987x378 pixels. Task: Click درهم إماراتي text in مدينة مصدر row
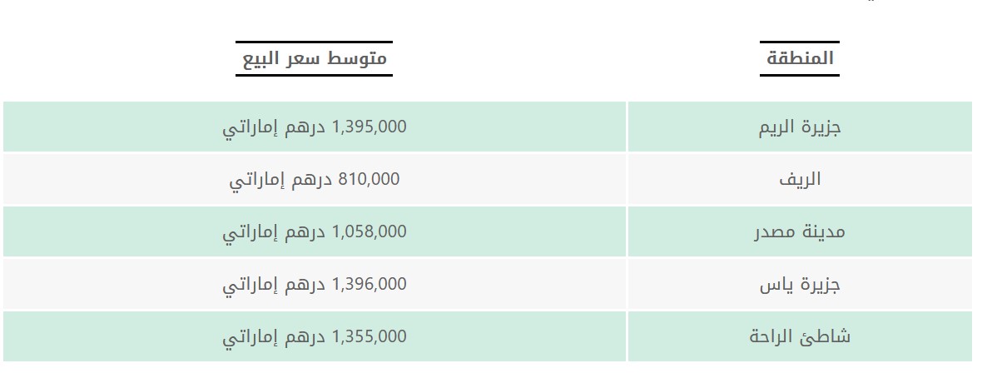[275, 232]
